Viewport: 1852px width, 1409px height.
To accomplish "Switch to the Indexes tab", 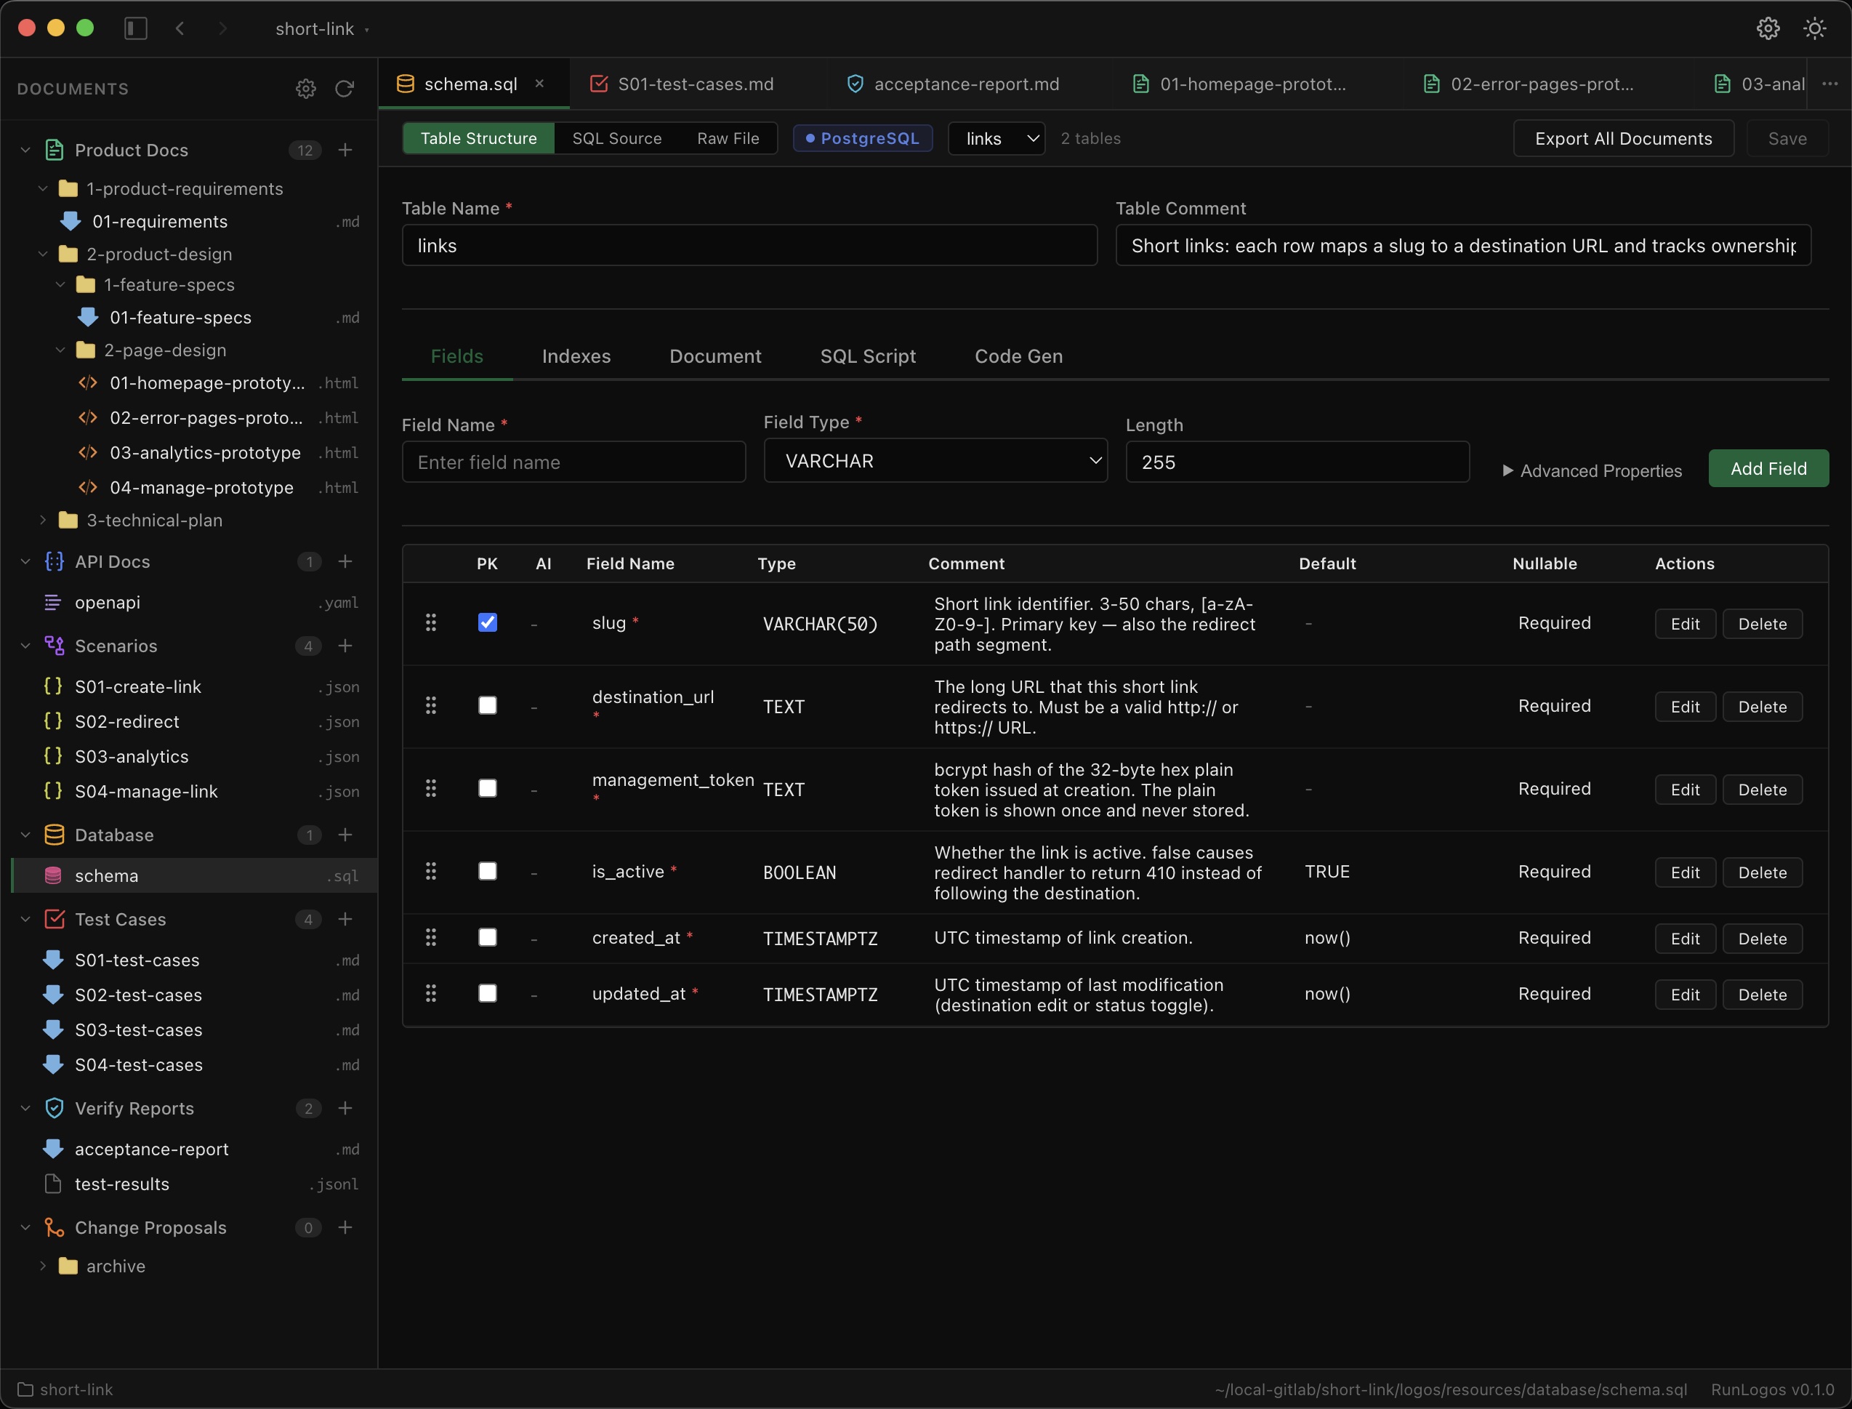I will (x=576, y=356).
